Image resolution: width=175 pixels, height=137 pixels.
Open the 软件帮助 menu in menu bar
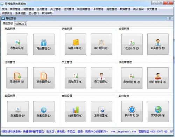(47, 13)
